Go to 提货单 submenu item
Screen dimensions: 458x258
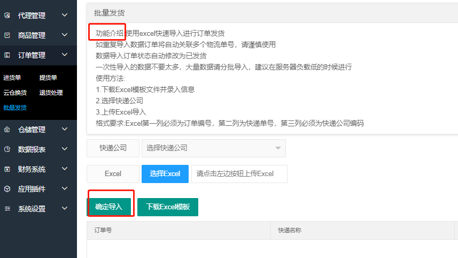(48, 78)
